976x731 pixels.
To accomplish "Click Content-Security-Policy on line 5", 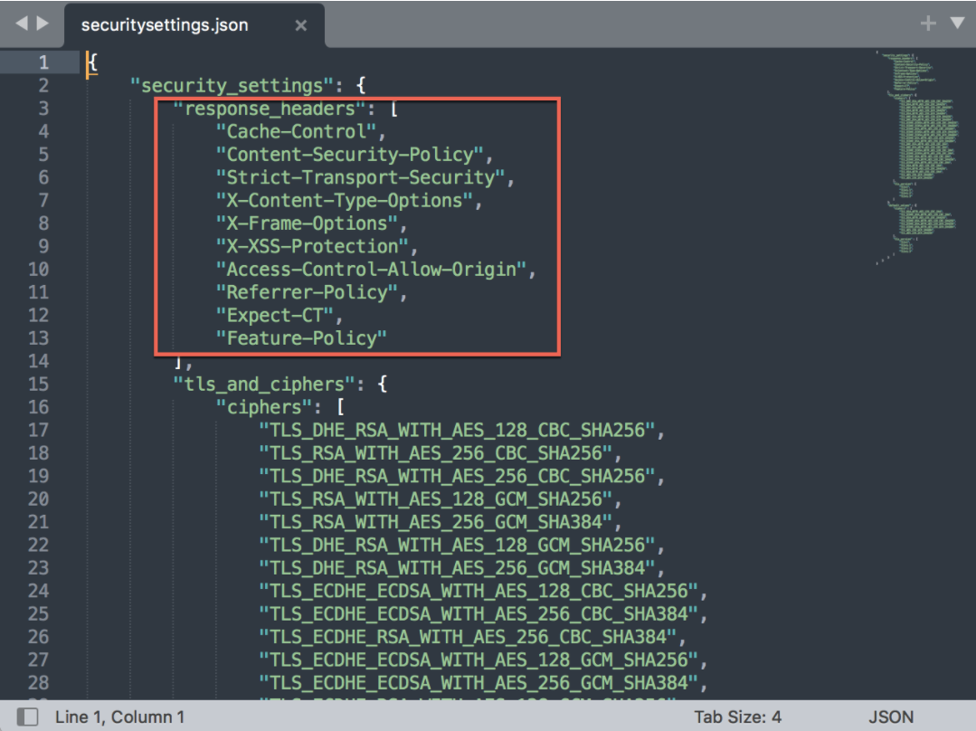I will (x=353, y=154).
